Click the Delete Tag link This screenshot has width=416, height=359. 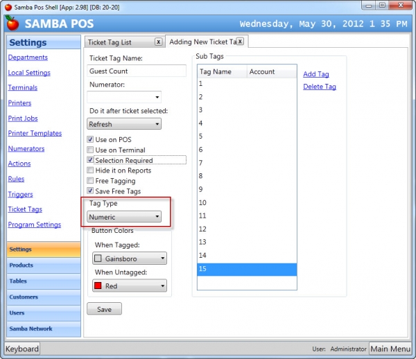pyautogui.click(x=320, y=87)
